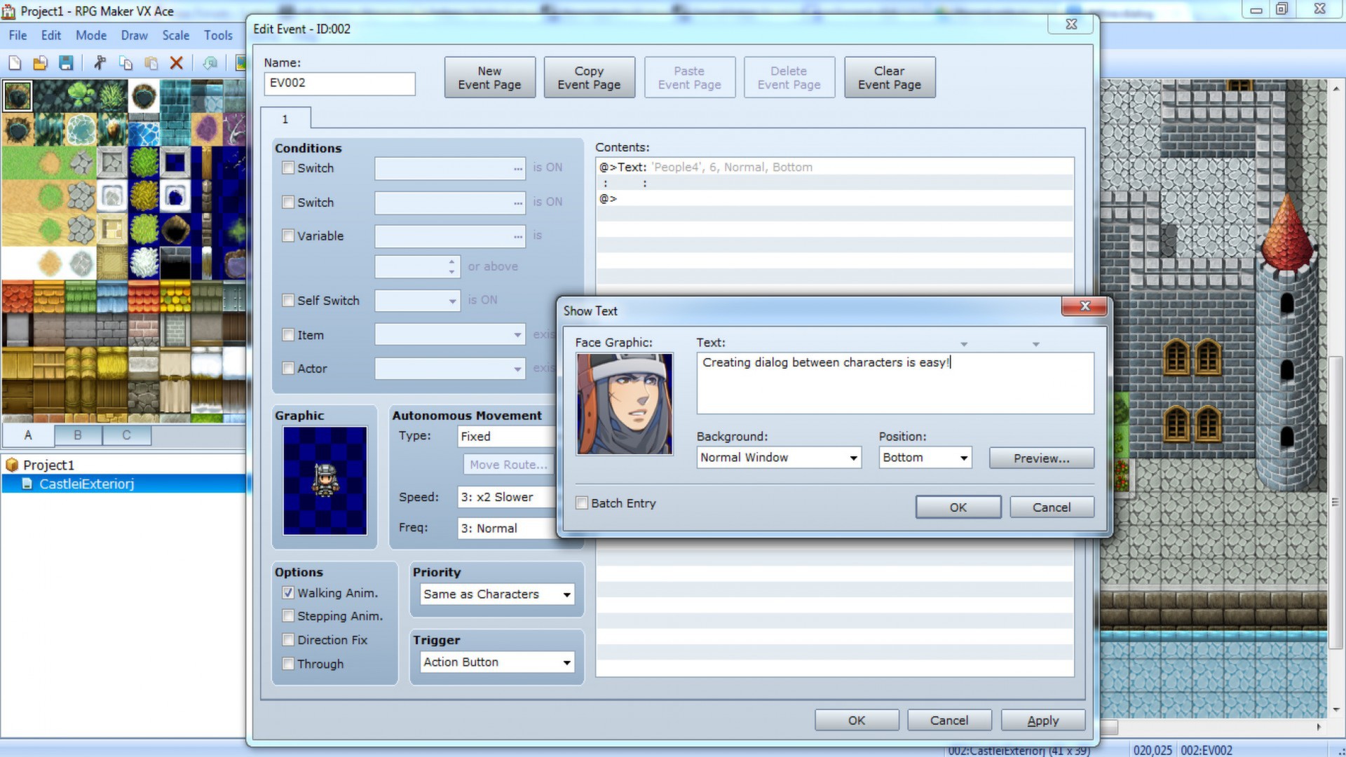Open the Edit menu
Viewport: 1346px width, 757px height.
click(x=50, y=35)
